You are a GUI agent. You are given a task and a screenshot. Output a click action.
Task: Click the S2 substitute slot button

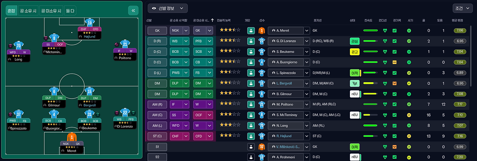(157, 157)
